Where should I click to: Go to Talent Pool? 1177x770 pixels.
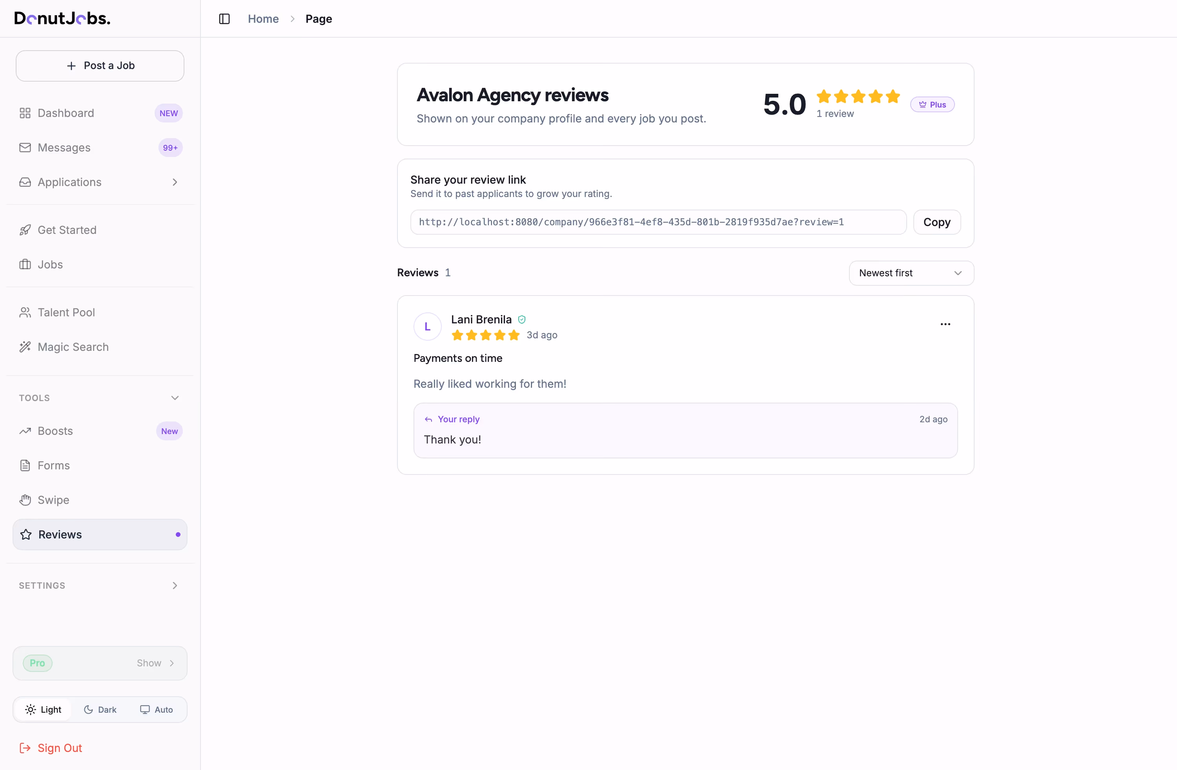pos(100,312)
